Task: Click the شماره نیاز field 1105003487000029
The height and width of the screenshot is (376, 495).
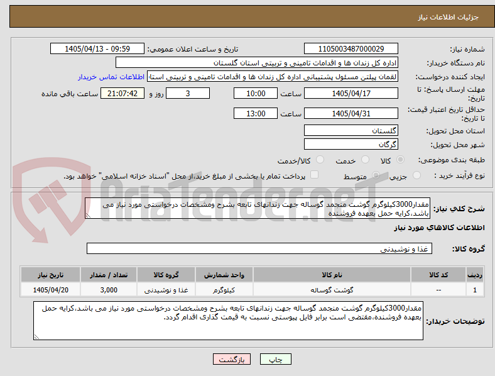Action: (351, 48)
